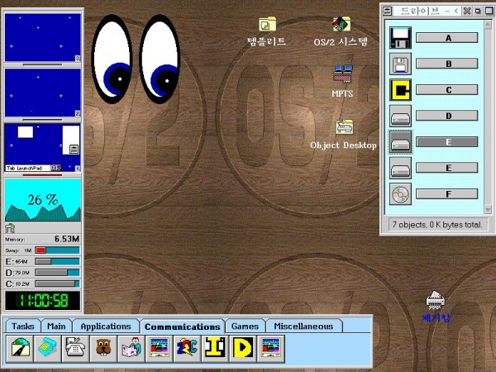Viewport: 496px width, 372px height.
Task: Click the Swap usage bar
Action: 56,250
